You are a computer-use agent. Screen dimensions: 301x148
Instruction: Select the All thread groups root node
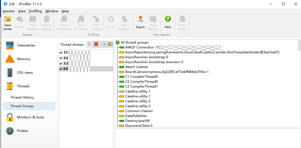[134, 42]
